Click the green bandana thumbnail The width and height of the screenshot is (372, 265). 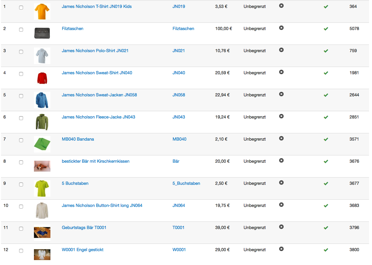click(x=42, y=144)
